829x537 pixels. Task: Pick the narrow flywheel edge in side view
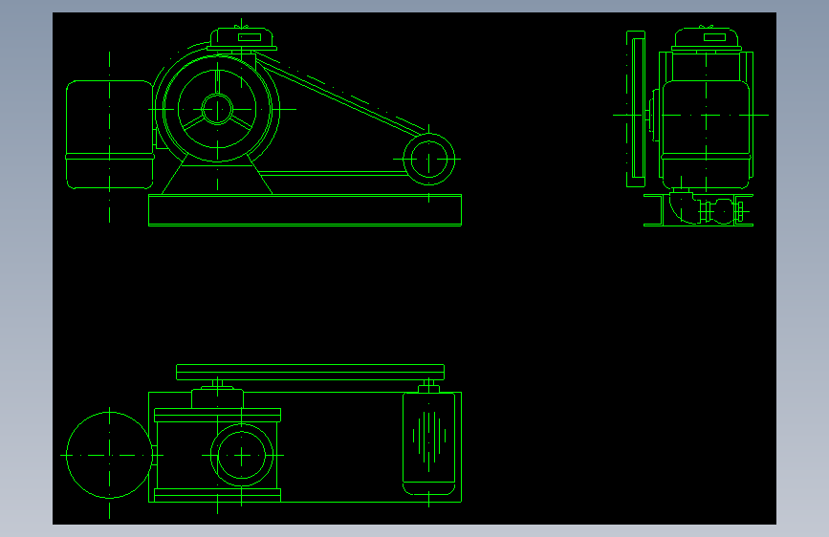[636, 109]
